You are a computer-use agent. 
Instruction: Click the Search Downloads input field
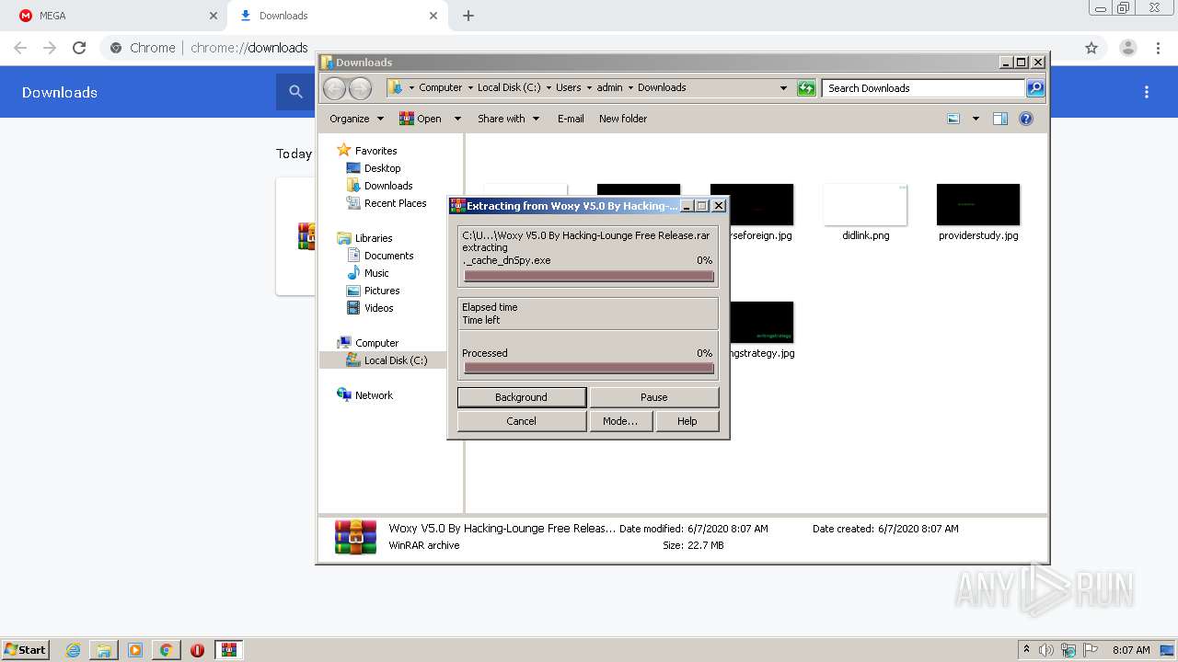[x=923, y=88]
